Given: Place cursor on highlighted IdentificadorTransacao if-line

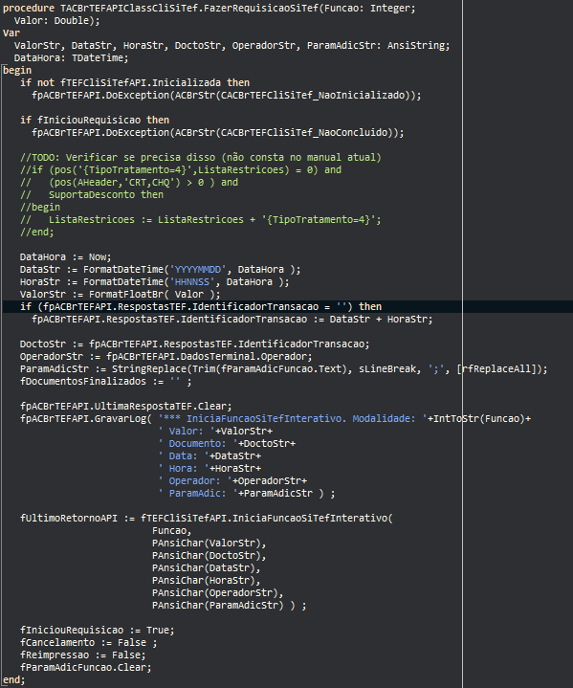Looking at the screenshot, I should pos(201,306).
